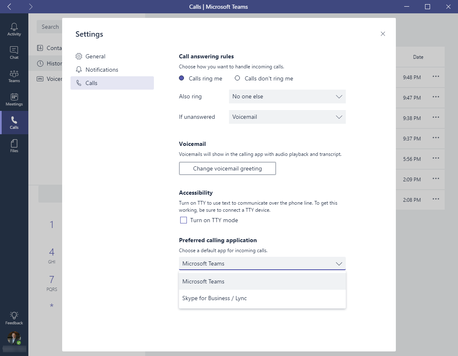Viewport: 458px width, 356px height.
Task: Choose Microsoft Teams from the dropdown list
Action: click(262, 282)
